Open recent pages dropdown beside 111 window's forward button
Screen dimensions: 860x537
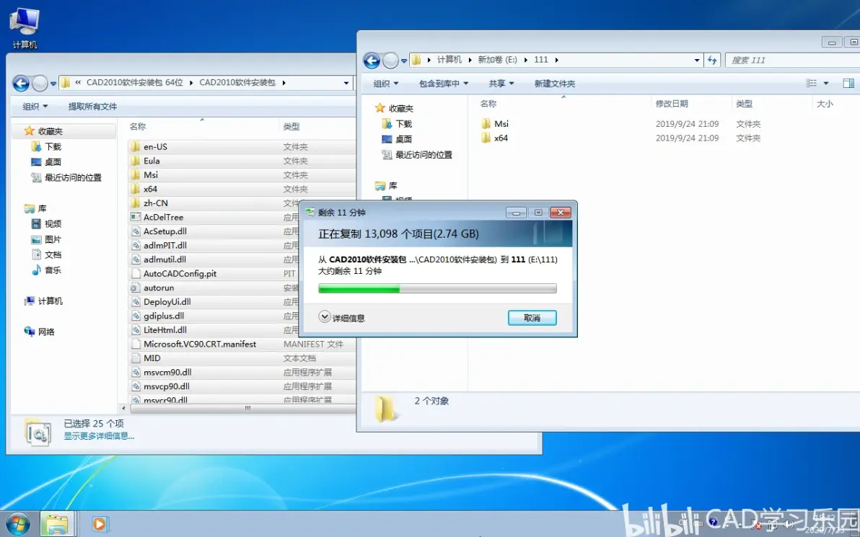404,61
